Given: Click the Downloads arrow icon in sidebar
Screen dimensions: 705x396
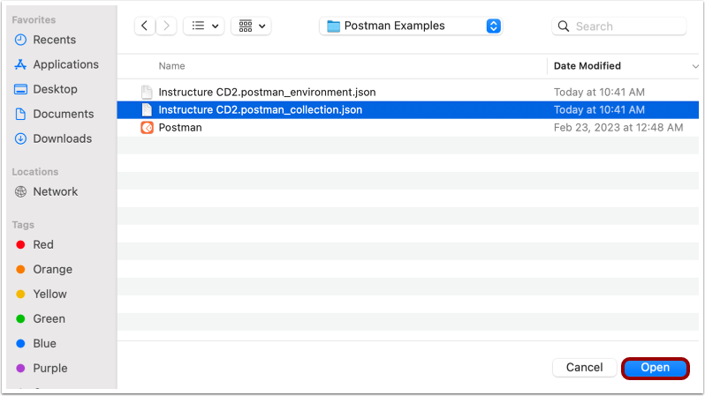Looking at the screenshot, I should (x=20, y=138).
